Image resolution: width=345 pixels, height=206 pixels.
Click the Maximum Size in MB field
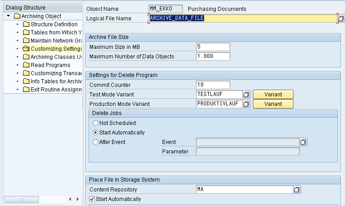tap(213, 47)
